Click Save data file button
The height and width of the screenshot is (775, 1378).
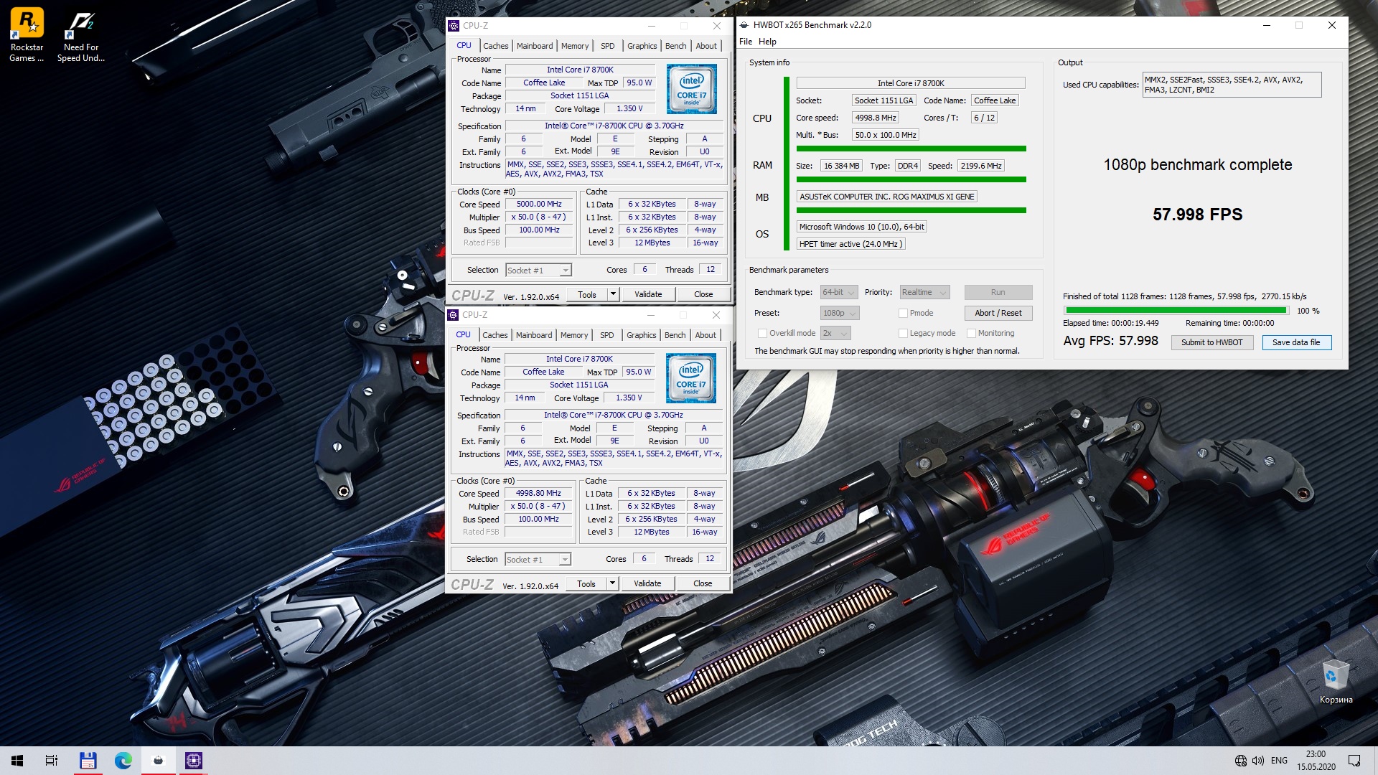pyautogui.click(x=1296, y=343)
